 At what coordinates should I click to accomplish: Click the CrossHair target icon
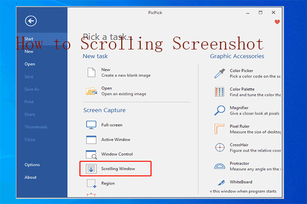220,147
